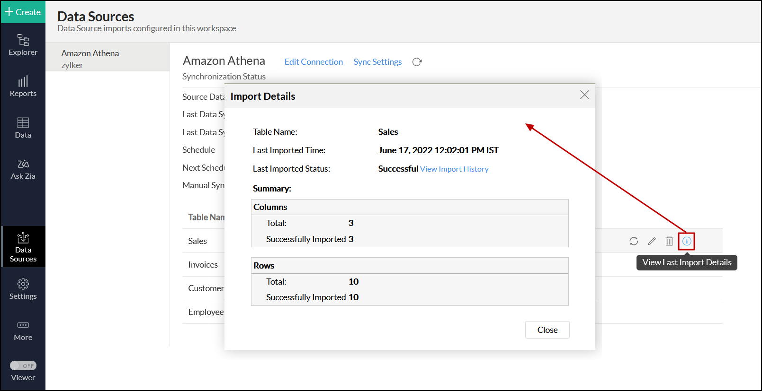
Task: Click the View Last Import Details icon
Action: 686,241
